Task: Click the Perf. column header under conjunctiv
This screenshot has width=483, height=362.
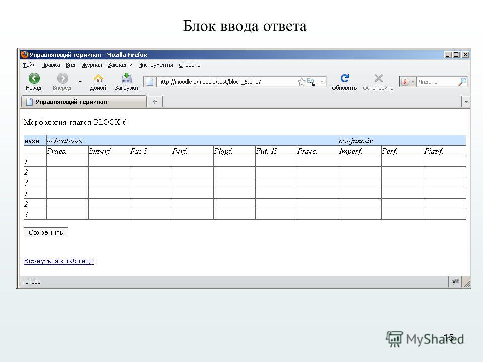Action: [403, 151]
